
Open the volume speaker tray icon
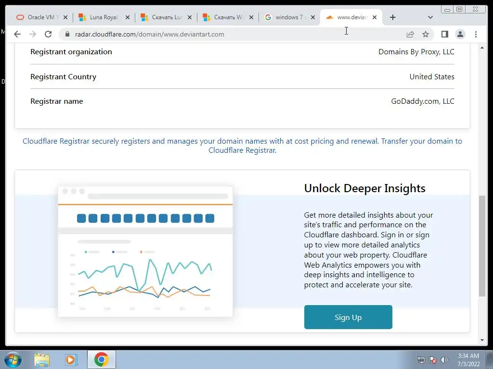(444, 360)
